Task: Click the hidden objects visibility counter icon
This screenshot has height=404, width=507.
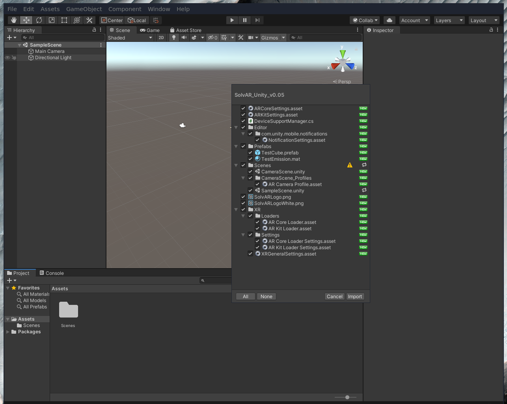Action: click(x=213, y=38)
